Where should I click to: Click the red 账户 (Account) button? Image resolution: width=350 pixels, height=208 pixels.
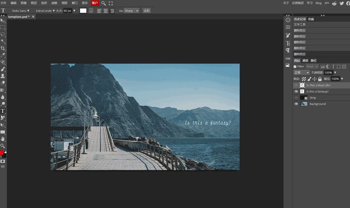point(95,3)
